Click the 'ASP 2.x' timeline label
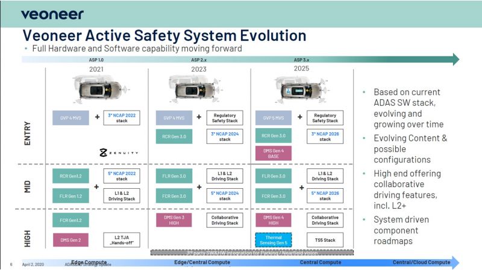This screenshot has height=270, width=482. (199, 60)
